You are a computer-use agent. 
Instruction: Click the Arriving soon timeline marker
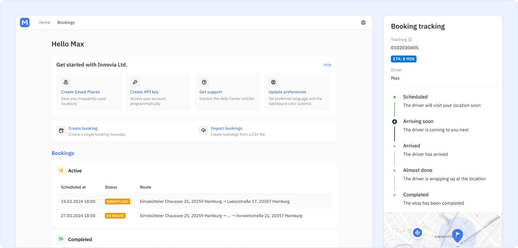coord(395,122)
